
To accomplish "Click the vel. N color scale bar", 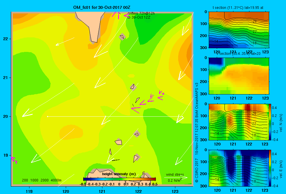I will click(x=270, y=122).
